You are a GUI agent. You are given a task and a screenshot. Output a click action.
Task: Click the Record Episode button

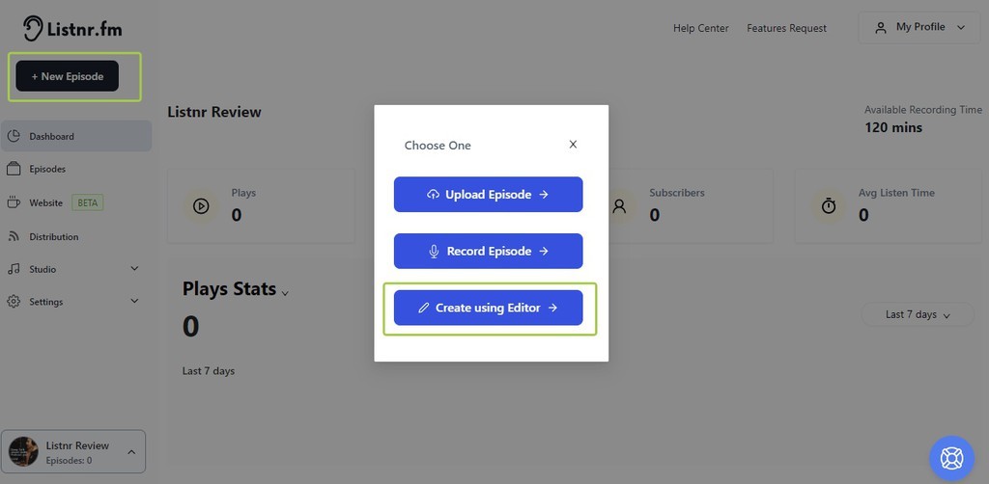click(x=488, y=251)
